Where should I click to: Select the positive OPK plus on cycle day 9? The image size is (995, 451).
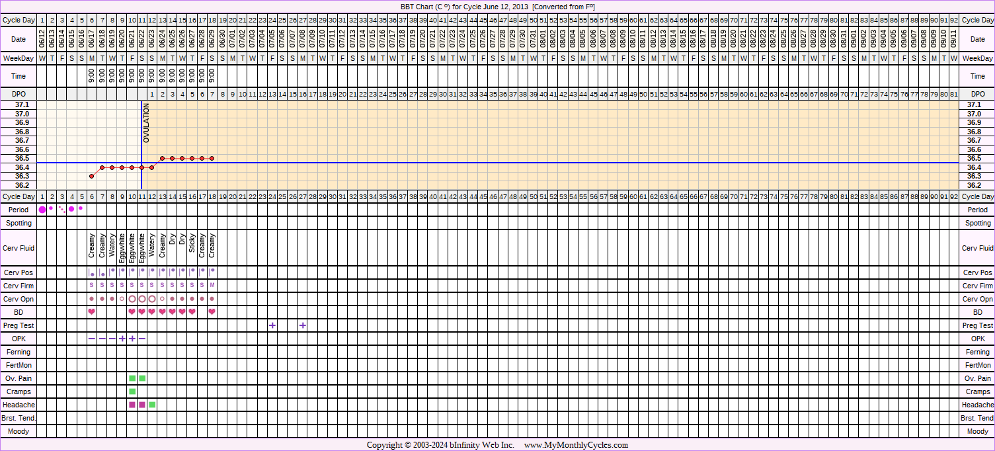pos(122,339)
